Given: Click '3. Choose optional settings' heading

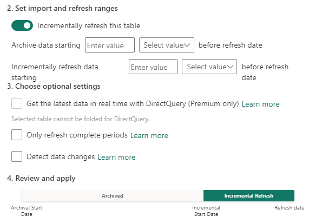Looking at the screenshot, I should tap(54, 87).
